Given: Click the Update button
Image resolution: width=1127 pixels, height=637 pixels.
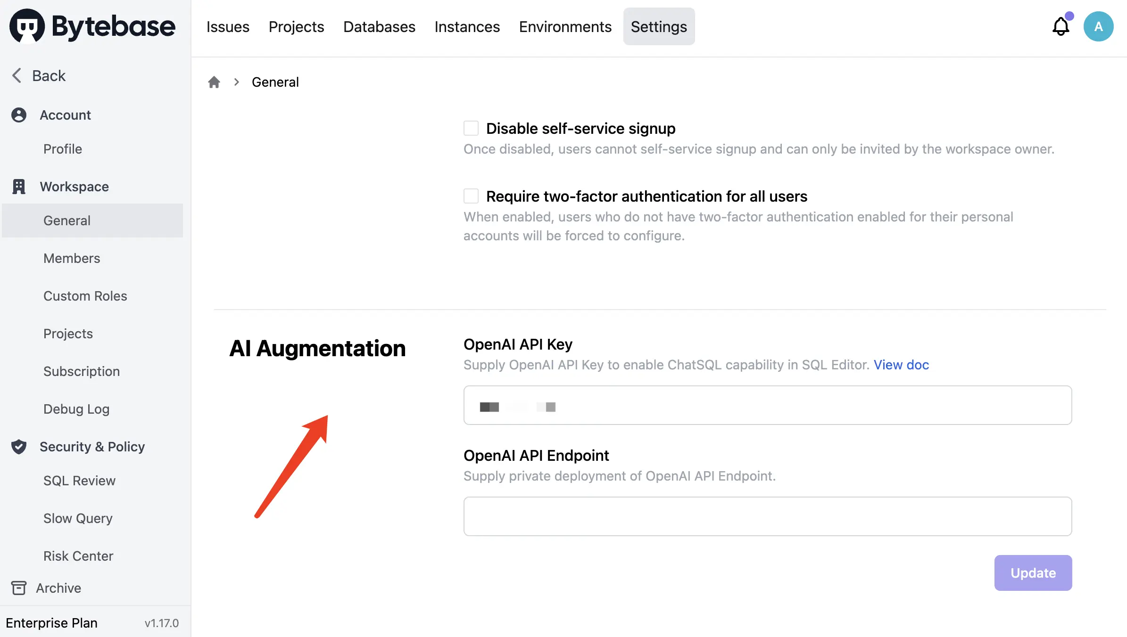Looking at the screenshot, I should tap(1033, 572).
